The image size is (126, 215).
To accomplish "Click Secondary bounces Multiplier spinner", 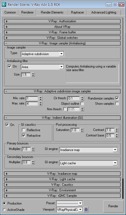I will point(33,162).
